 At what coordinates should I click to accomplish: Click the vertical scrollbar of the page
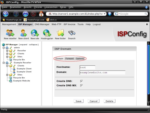click(148, 74)
